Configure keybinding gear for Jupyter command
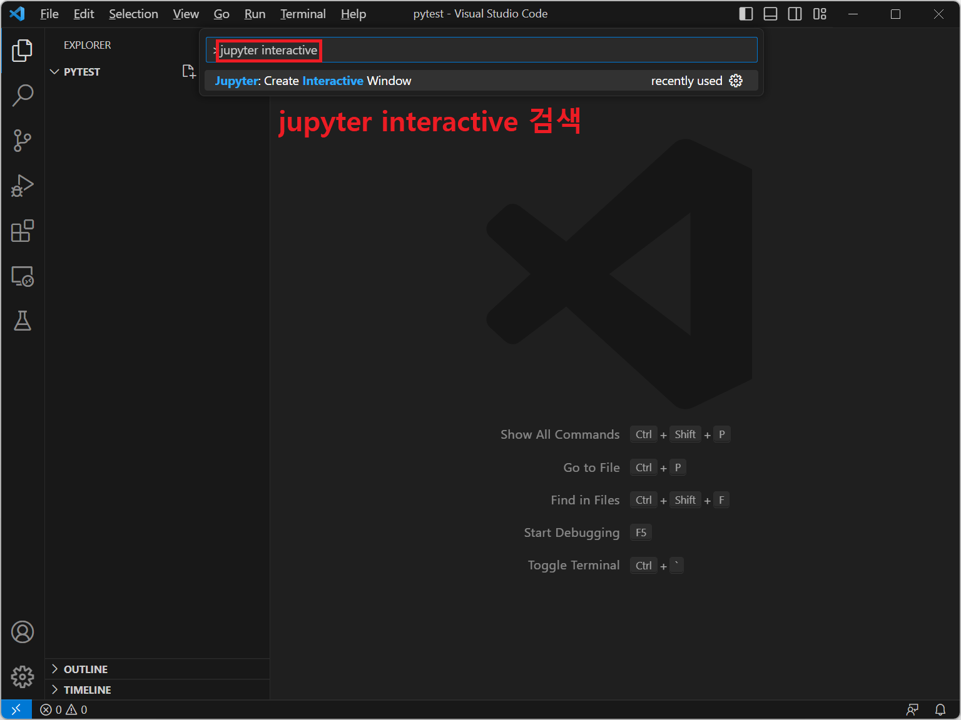Image resolution: width=961 pixels, height=720 pixels. tap(736, 81)
